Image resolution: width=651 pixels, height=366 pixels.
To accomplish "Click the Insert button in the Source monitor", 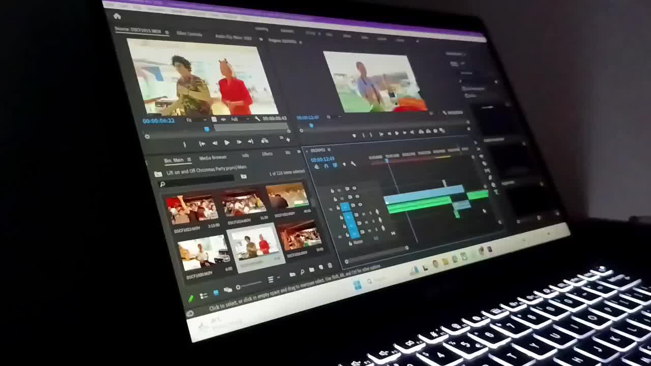I will 265,141.
